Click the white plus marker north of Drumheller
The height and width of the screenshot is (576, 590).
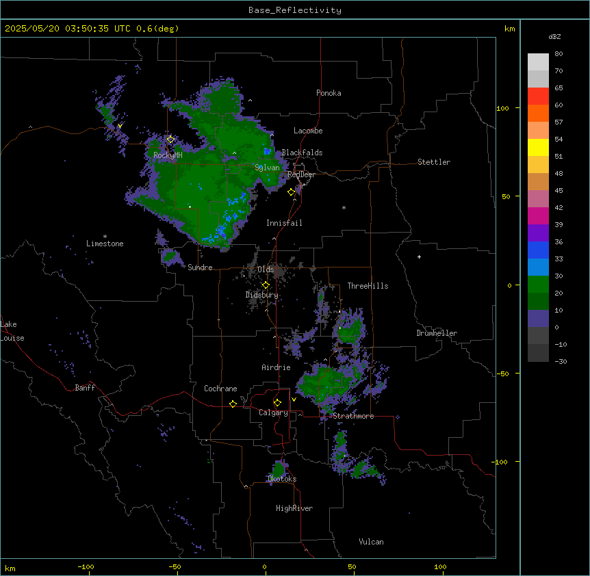pos(419,257)
